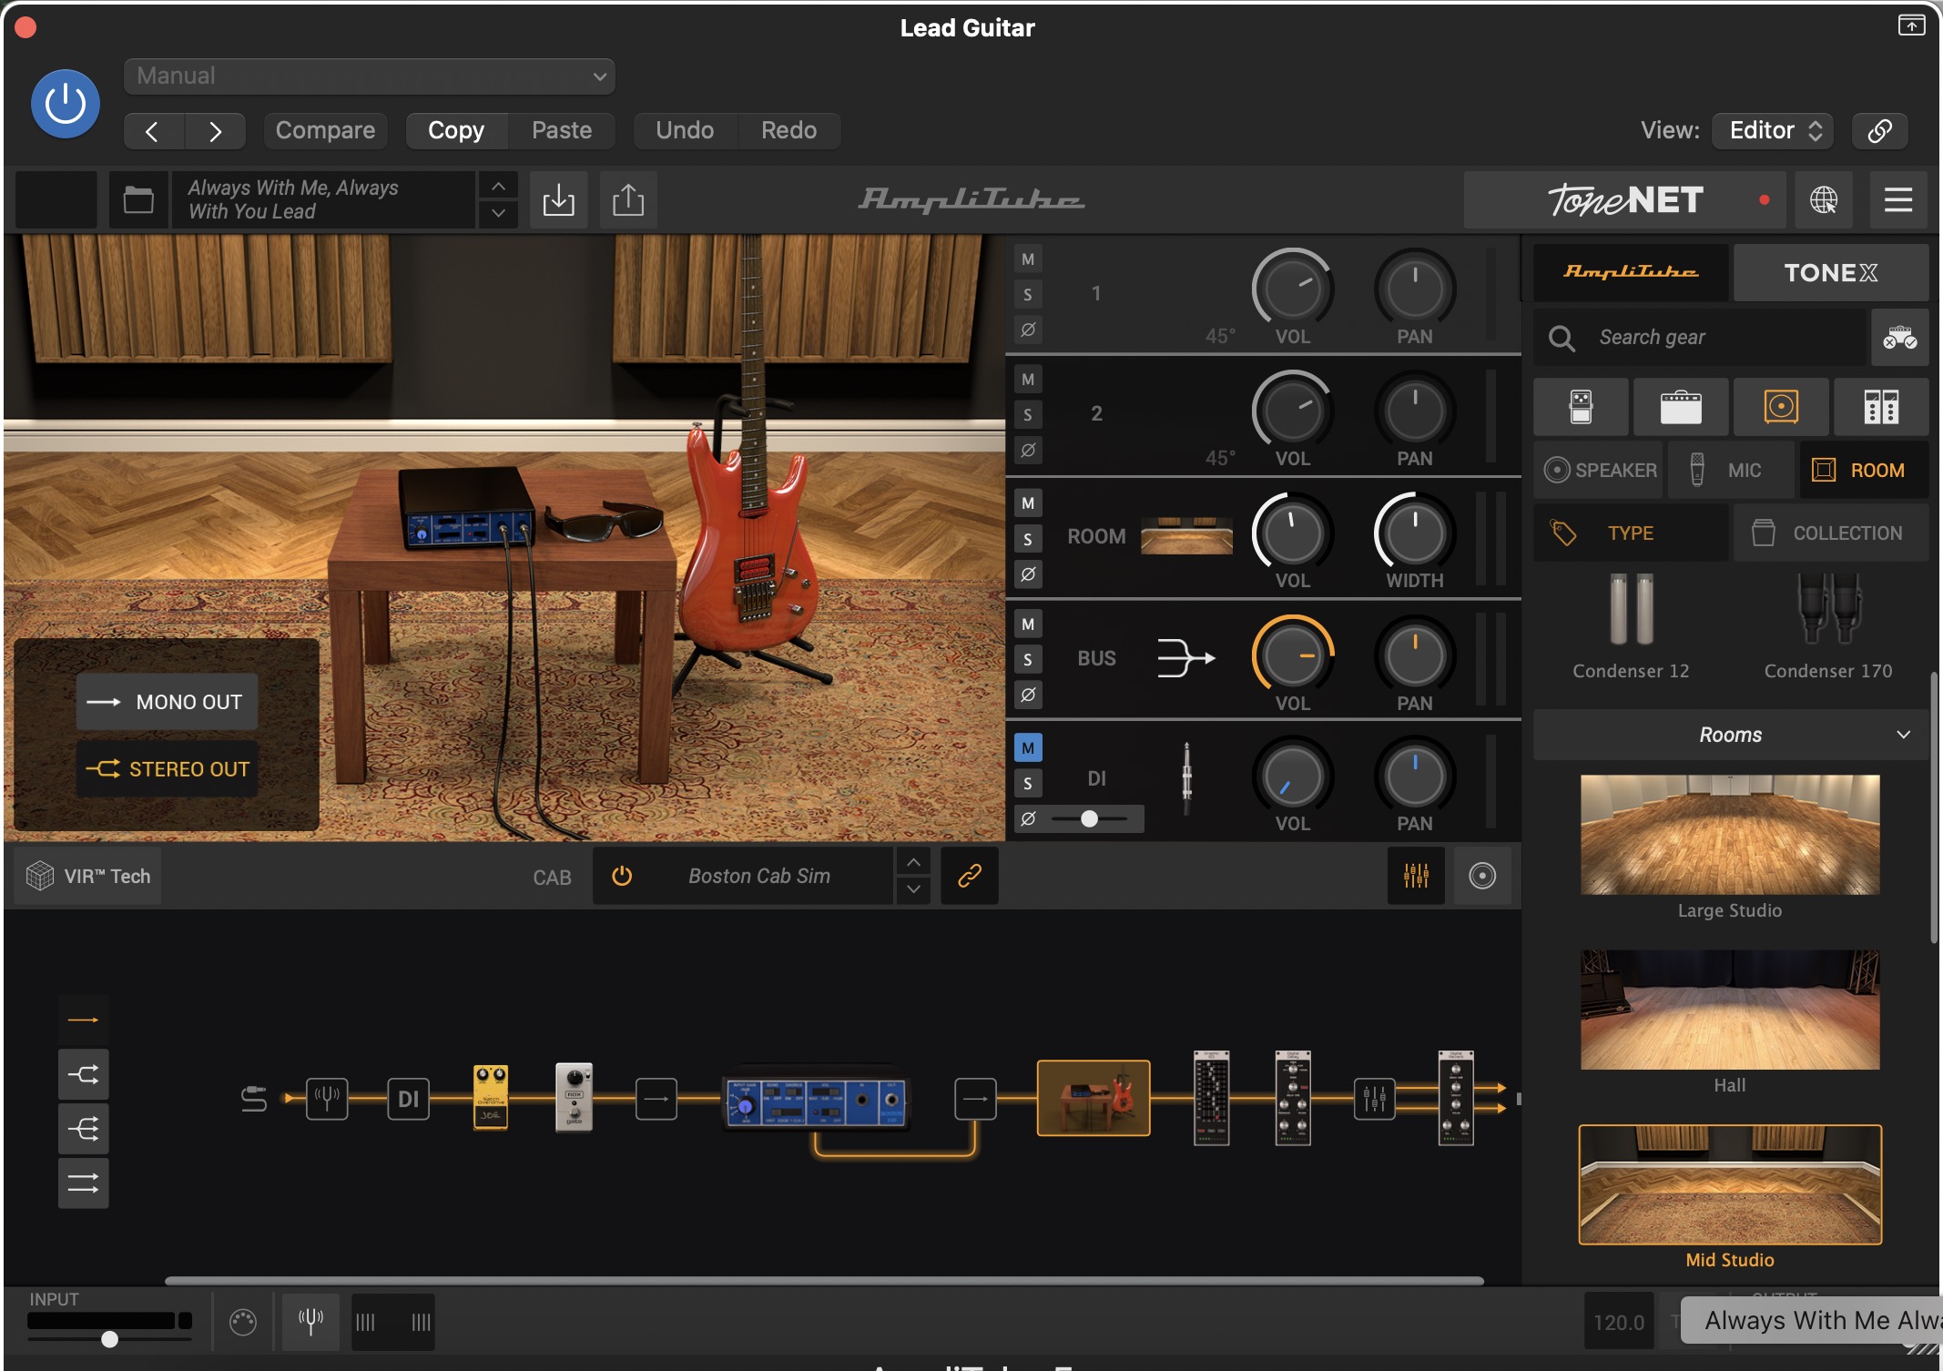The image size is (1943, 1371).
Task: Click the gear filter icon next to search
Action: 1900,338
